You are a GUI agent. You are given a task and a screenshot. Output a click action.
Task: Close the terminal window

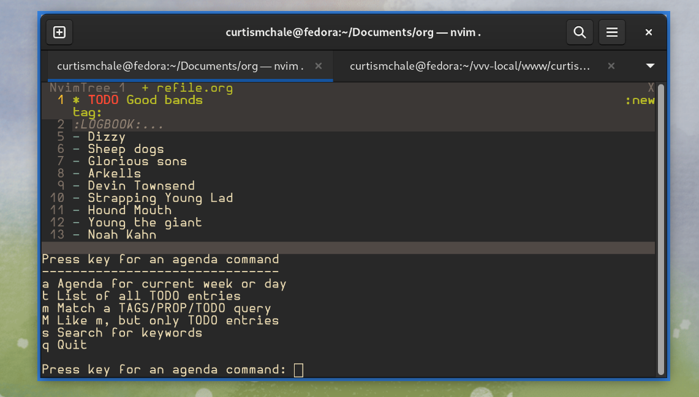649,32
